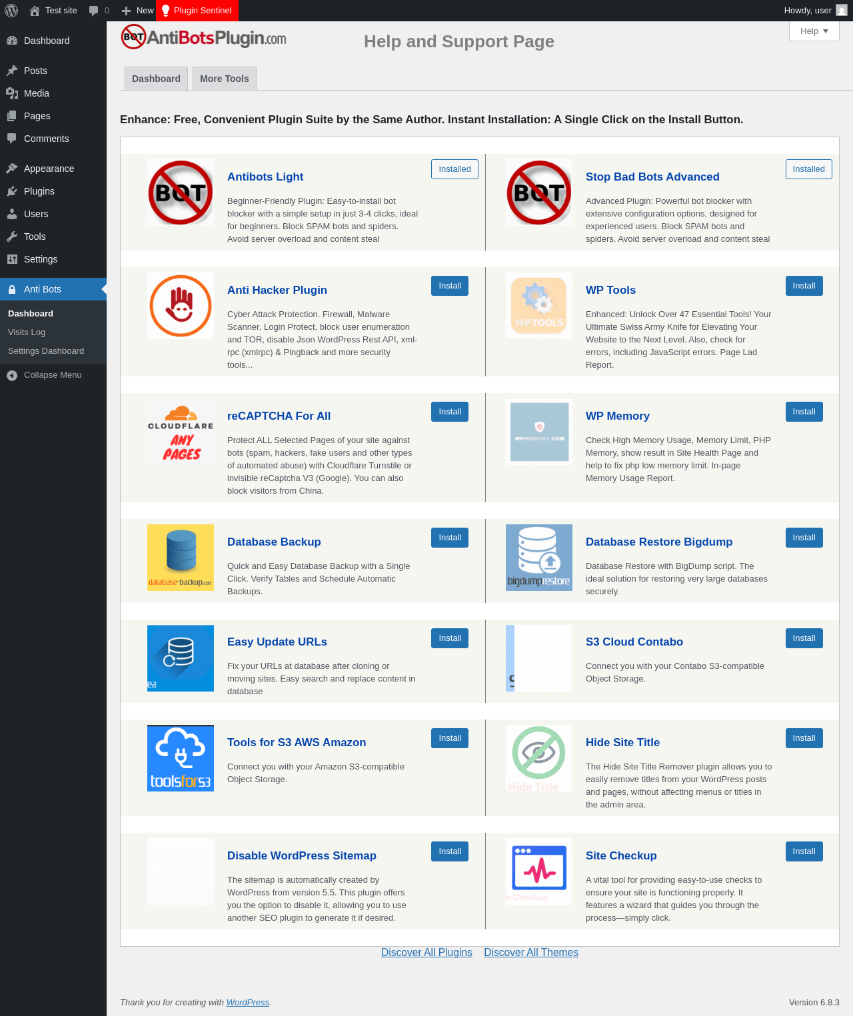Viewport: 853px width, 1016px height.
Task: Install the Anti Hacker Plugin
Action: [450, 286]
